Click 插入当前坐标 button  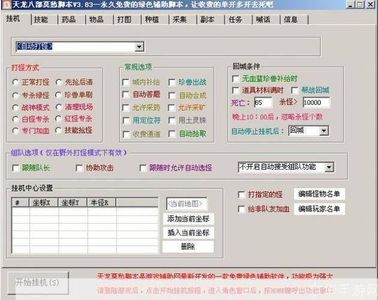[188, 233]
